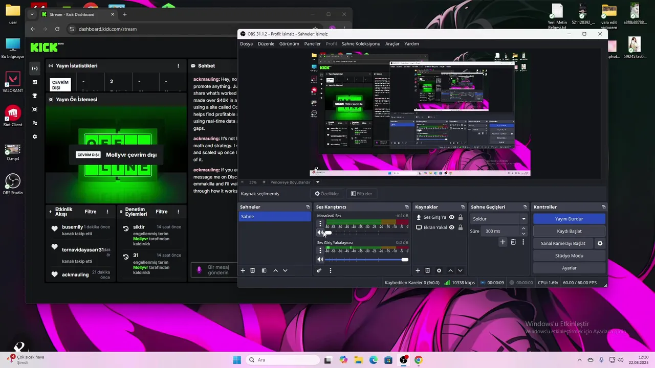Open OBS Ayarlar settings

coord(569,268)
